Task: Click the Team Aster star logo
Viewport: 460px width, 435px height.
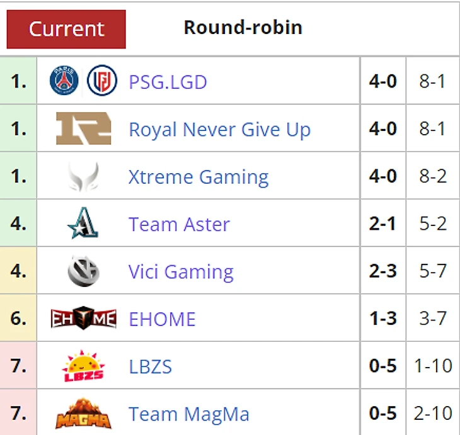Action: (83, 224)
